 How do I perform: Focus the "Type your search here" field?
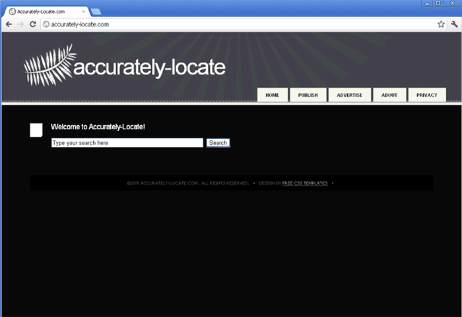(x=127, y=143)
